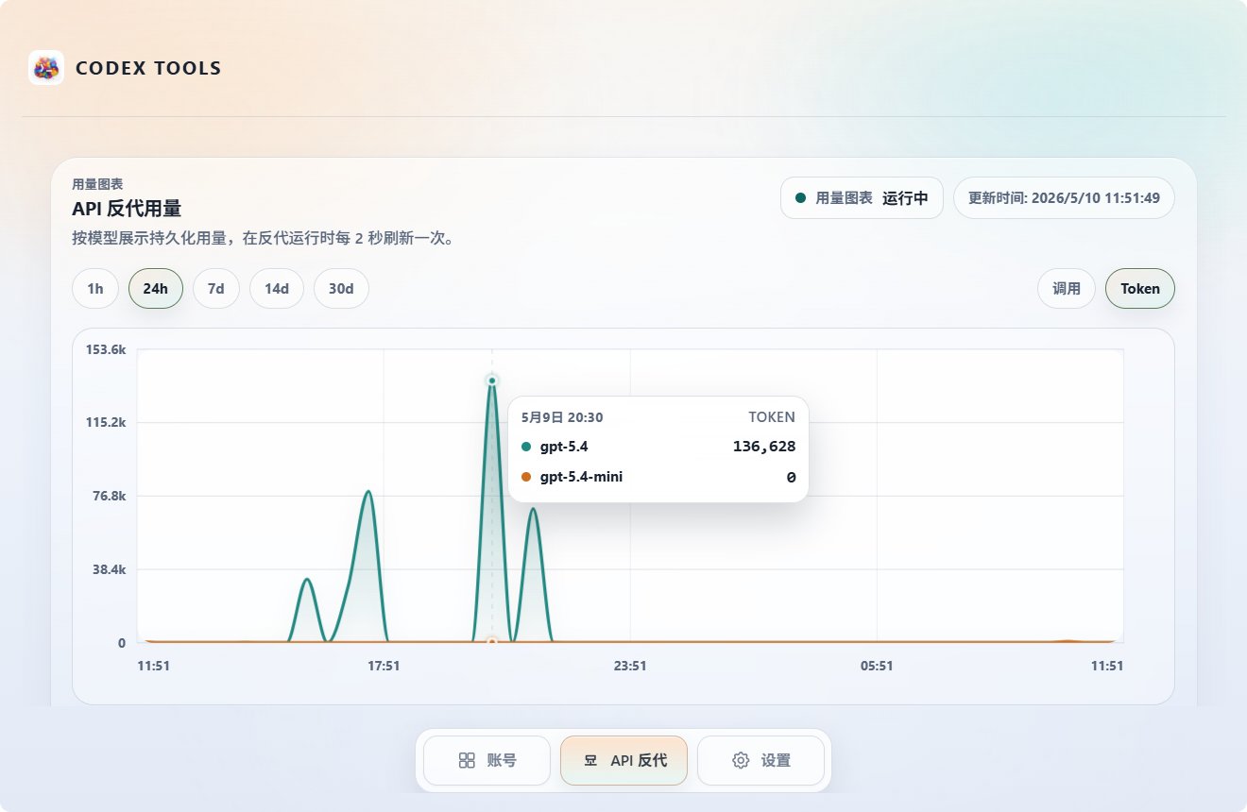Click the 115.2k y-axis label
Image resolution: width=1247 pixels, height=812 pixels.
106,422
